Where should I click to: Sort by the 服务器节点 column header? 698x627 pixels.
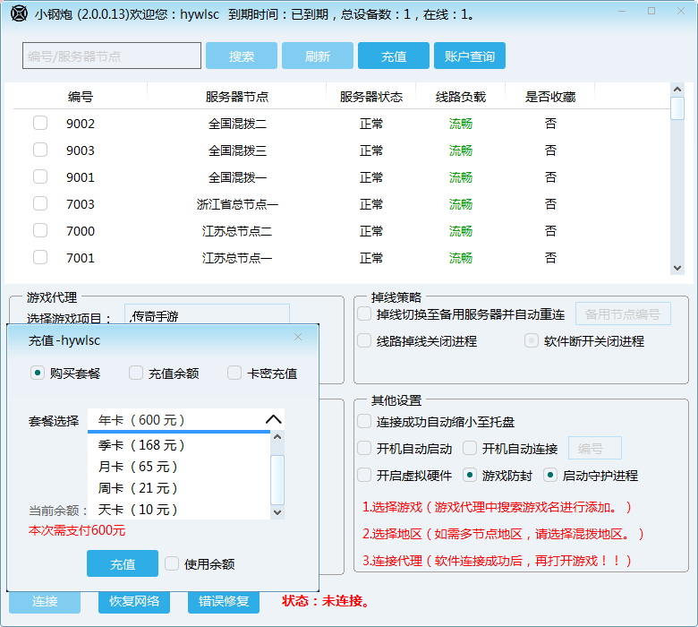[x=237, y=96]
